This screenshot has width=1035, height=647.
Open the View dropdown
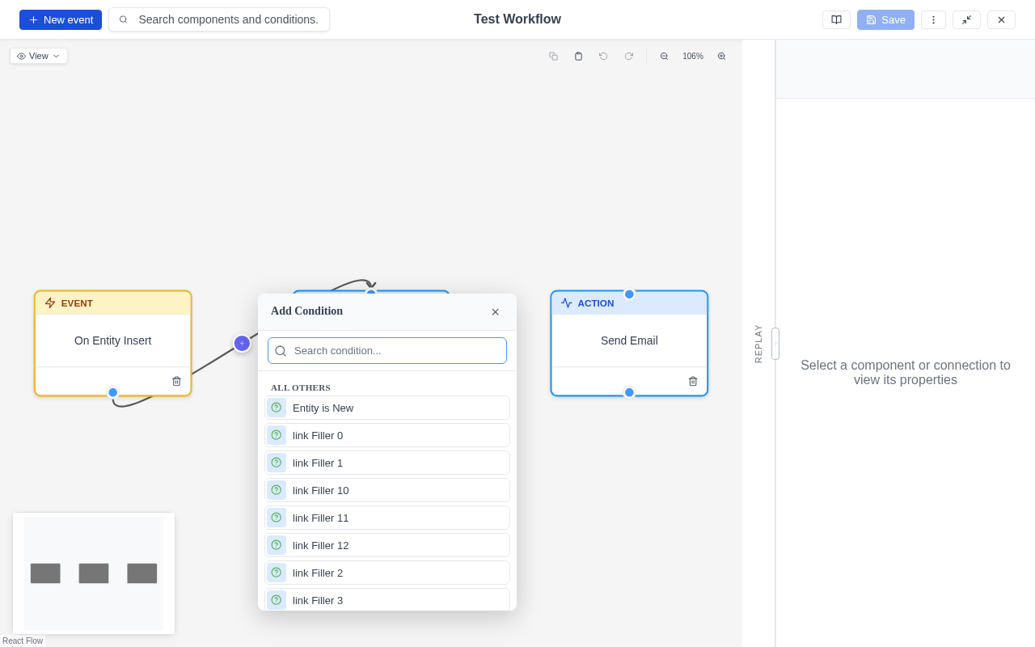(38, 56)
